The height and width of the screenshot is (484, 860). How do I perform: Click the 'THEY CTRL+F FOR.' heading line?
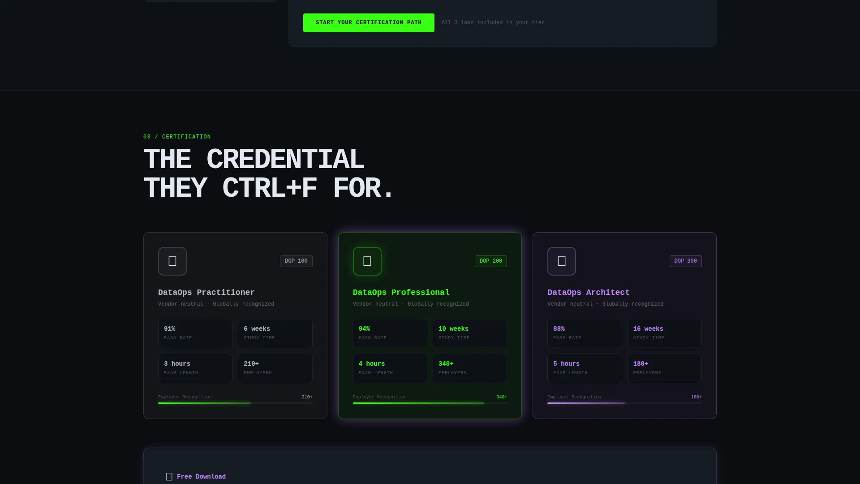click(x=269, y=188)
